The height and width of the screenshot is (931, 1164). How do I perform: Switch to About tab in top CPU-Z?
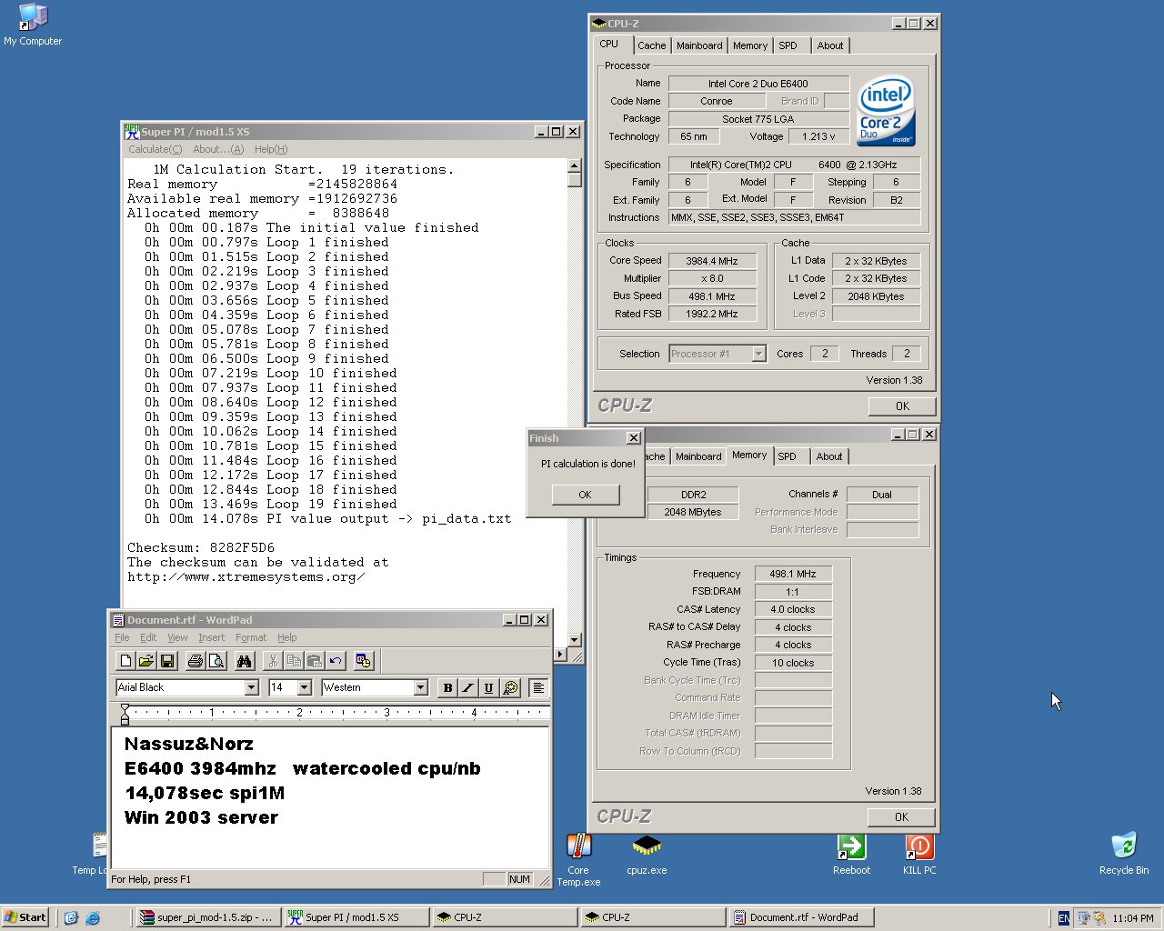(829, 45)
